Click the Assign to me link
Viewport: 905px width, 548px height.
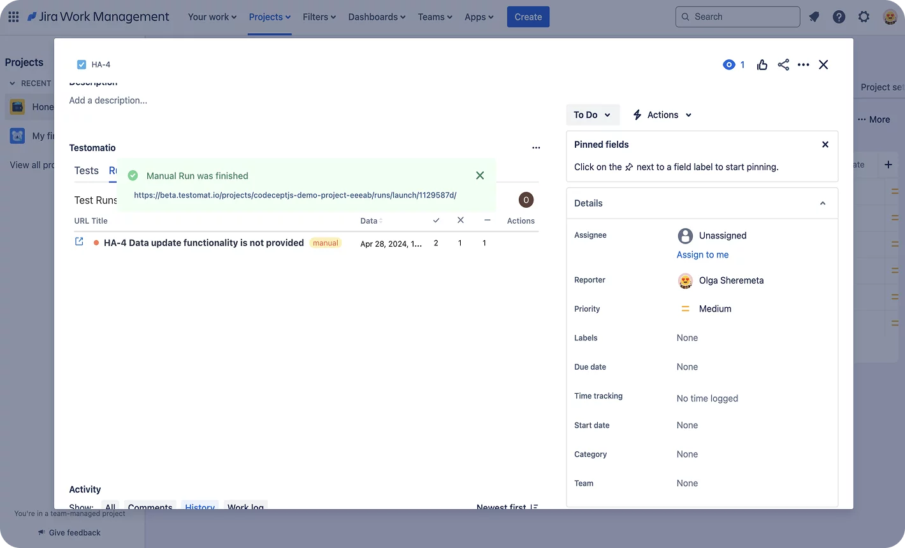(x=702, y=255)
